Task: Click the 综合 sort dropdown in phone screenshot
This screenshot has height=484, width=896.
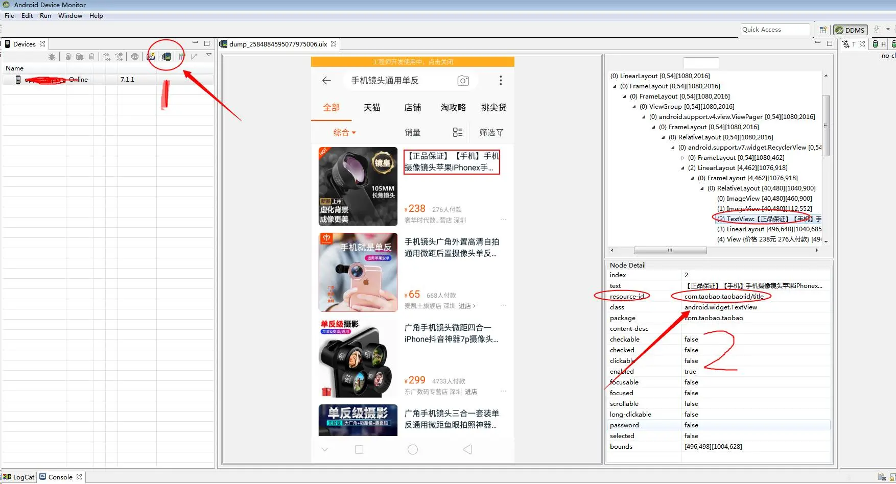Action: [344, 133]
